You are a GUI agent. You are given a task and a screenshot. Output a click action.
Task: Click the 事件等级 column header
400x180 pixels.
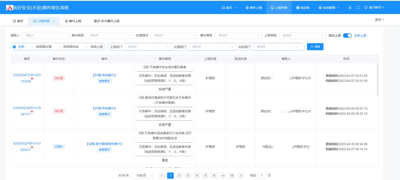pos(165,59)
